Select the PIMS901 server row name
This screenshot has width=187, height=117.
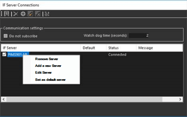pyautogui.click(x=18, y=55)
